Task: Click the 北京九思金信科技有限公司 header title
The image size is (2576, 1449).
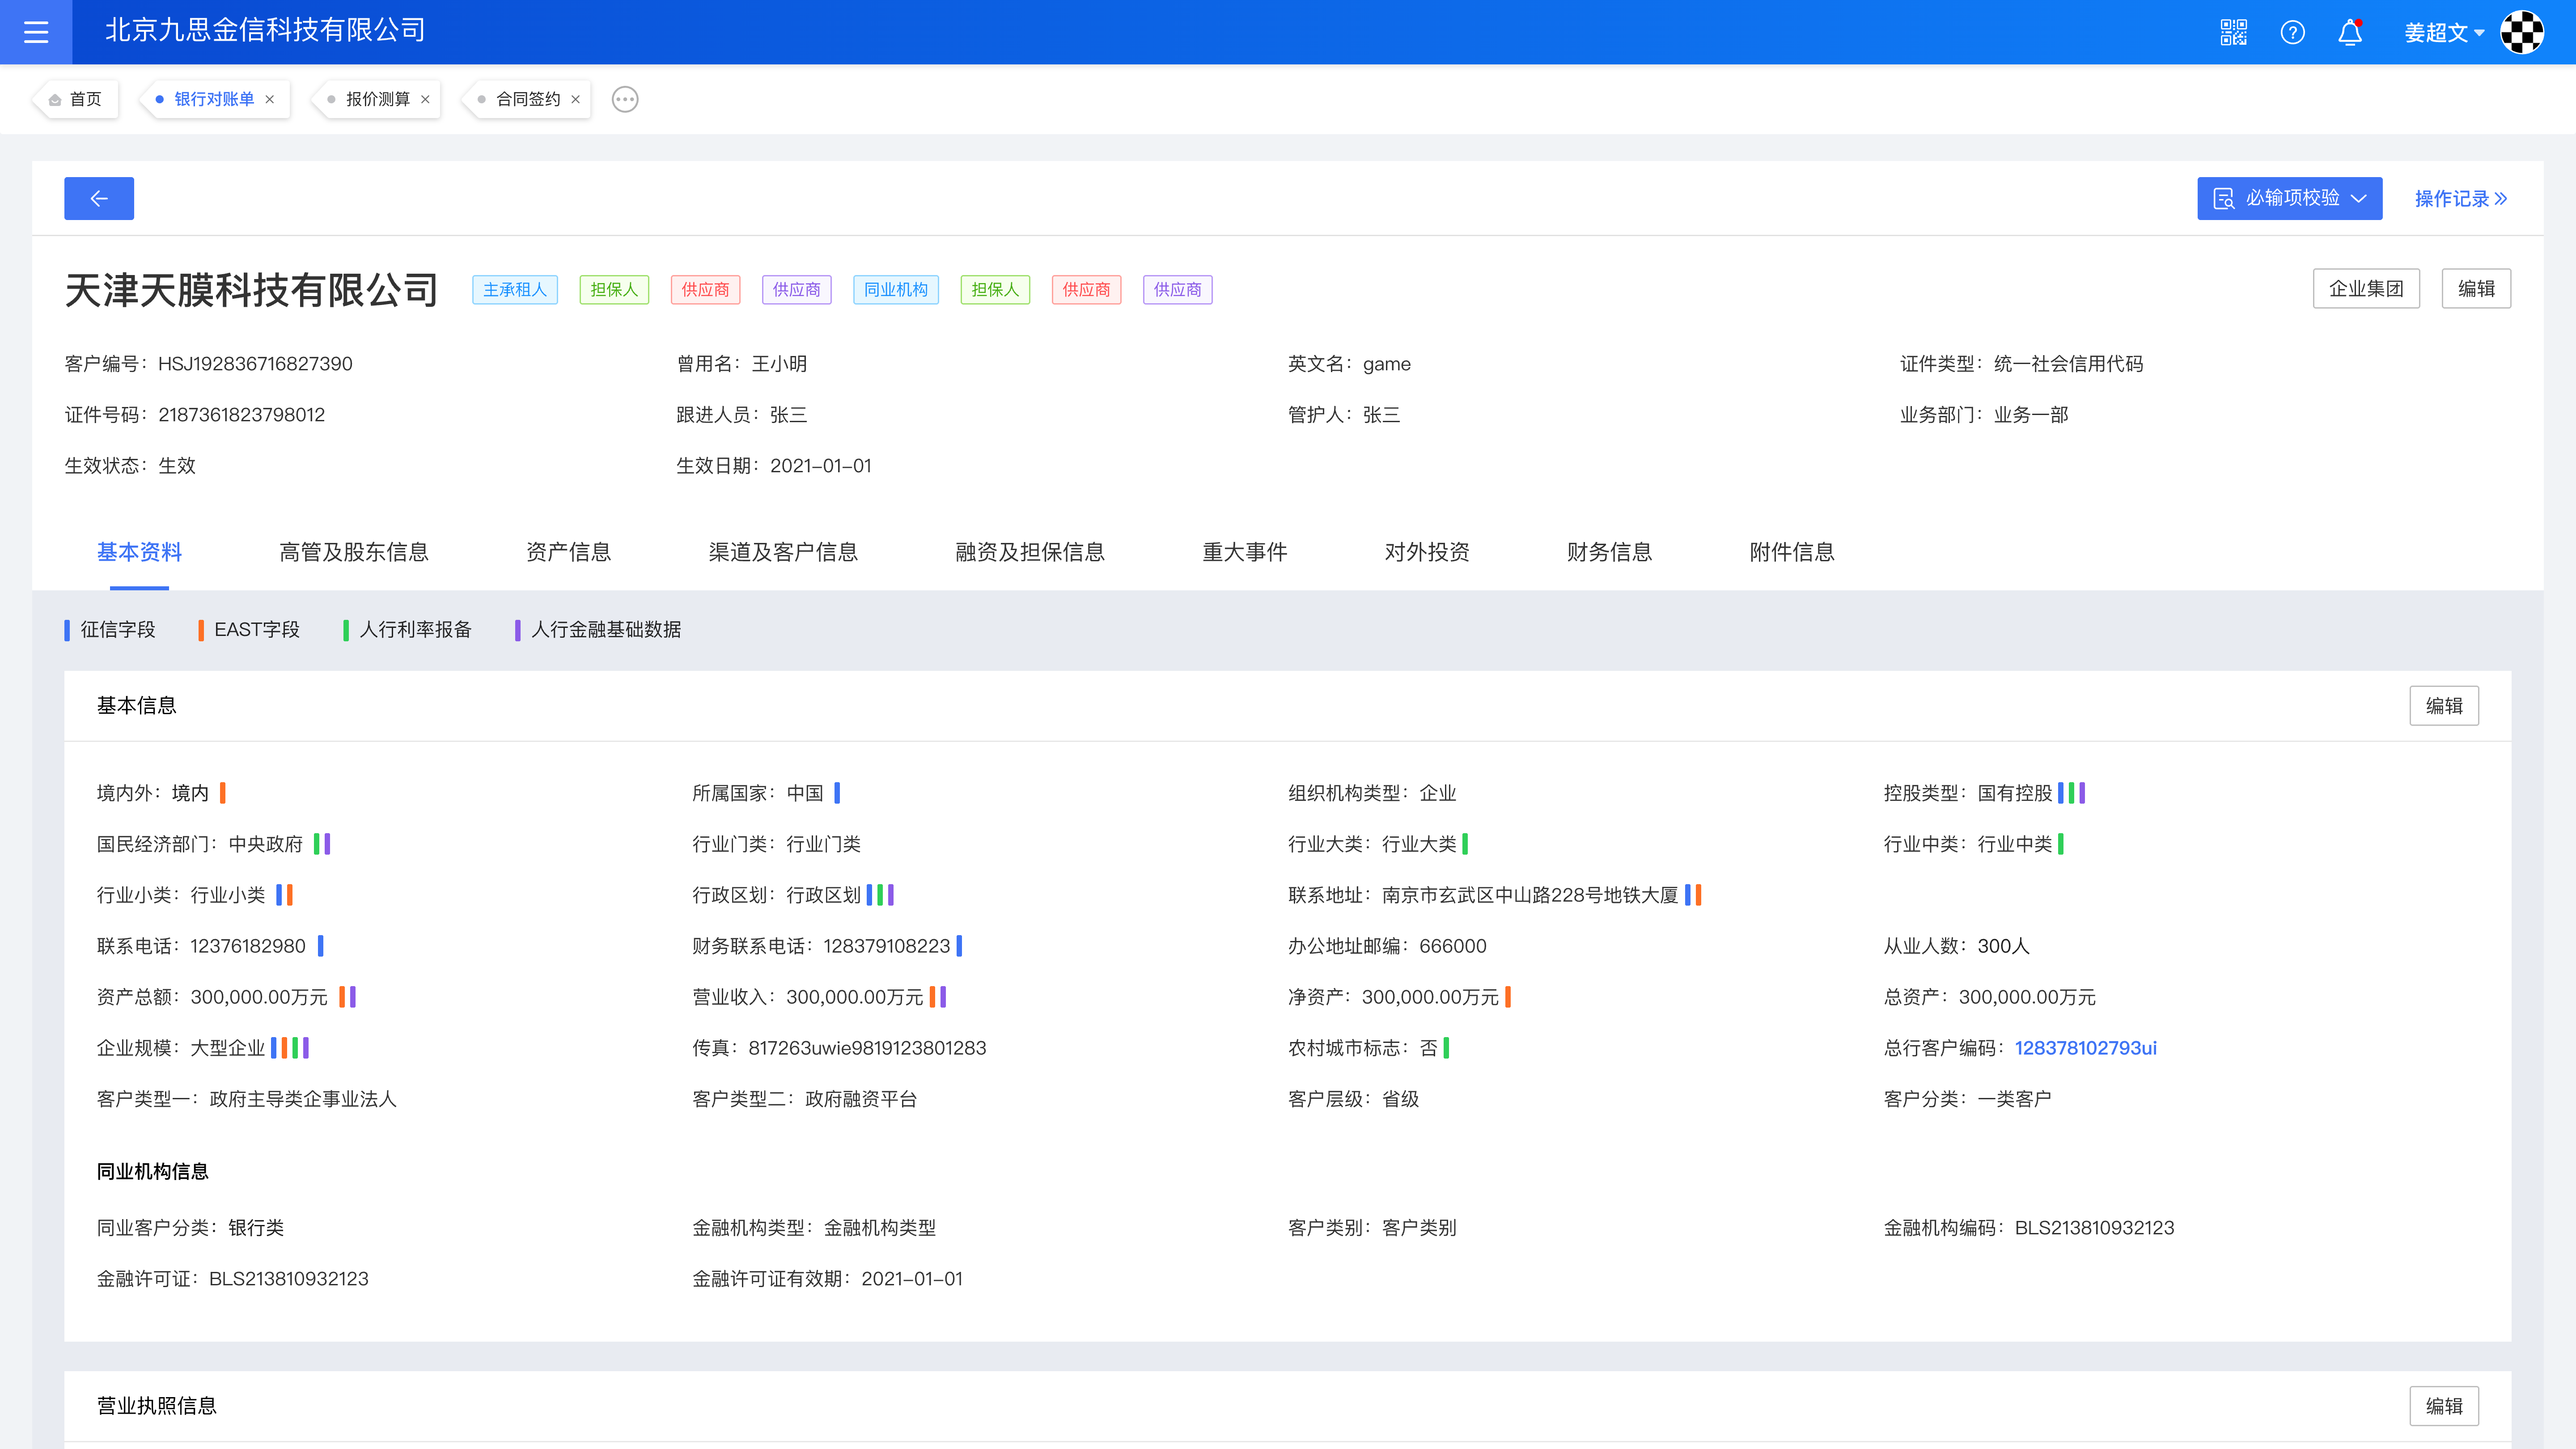Action: pyautogui.click(x=265, y=30)
